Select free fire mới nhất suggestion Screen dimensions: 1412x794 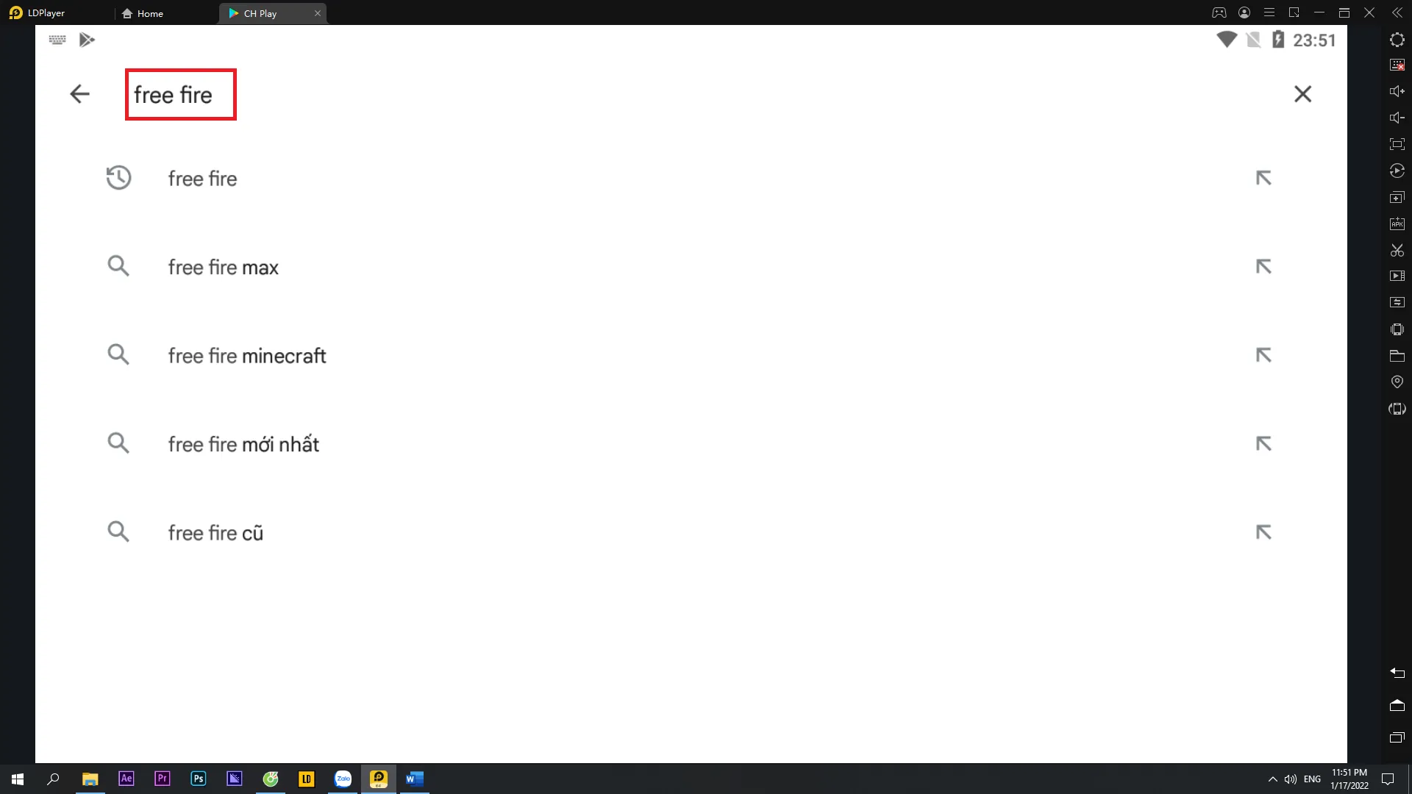tap(243, 444)
